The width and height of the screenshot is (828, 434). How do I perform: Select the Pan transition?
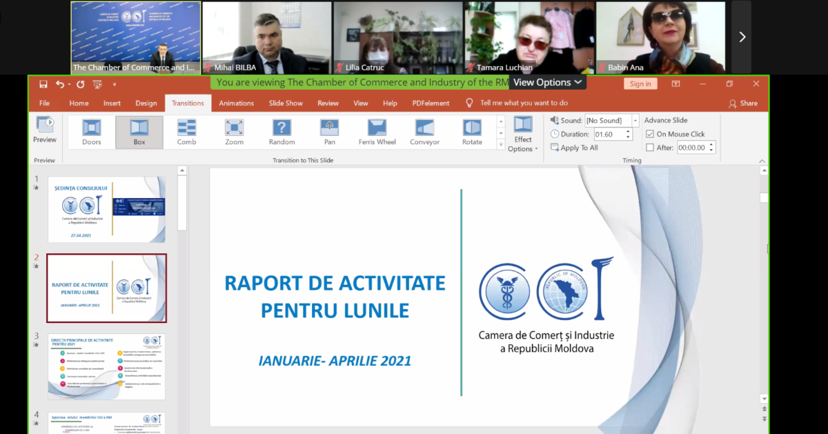point(330,132)
